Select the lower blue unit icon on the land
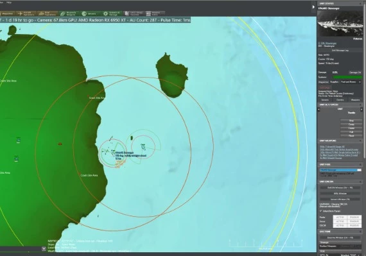 16,158
